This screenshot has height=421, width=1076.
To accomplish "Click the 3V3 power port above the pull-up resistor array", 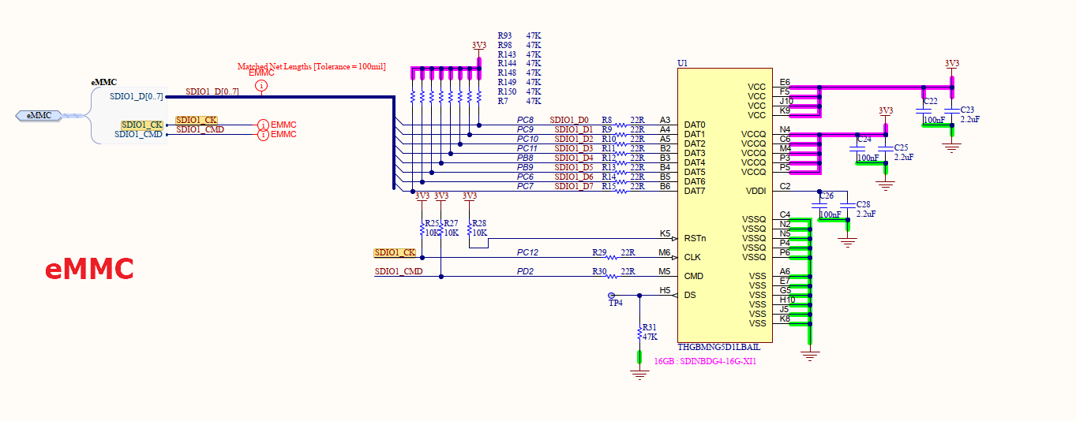I will (479, 48).
